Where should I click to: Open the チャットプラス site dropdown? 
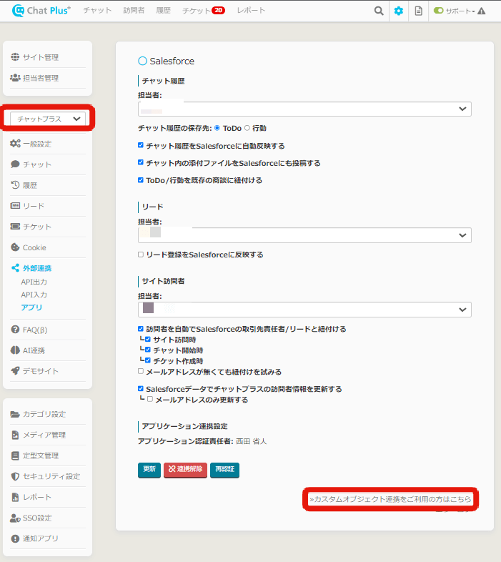point(48,119)
